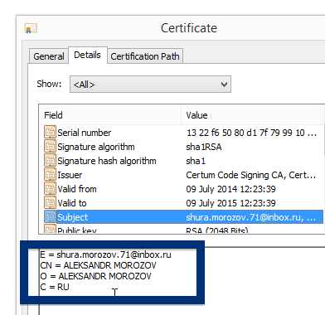
Task: Click the C = RU line
Action: point(55,287)
